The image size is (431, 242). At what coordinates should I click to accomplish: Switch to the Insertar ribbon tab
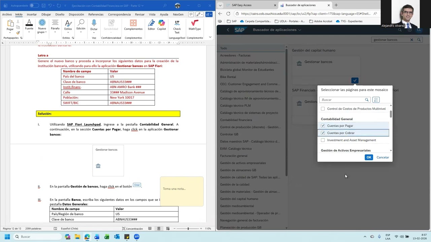pos(32,14)
